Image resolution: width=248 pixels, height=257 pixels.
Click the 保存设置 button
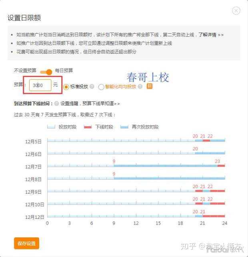click(26, 243)
